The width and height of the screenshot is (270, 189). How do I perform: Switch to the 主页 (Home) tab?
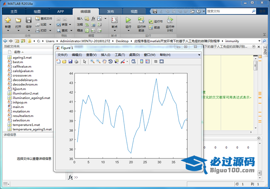pyautogui.click(x=14, y=12)
